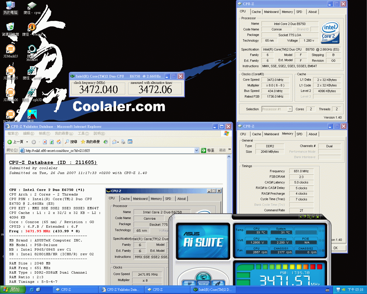Click the taskbar clock

[x=356, y=290]
